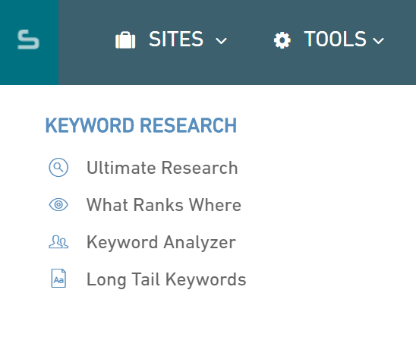The height and width of the screenshot is (353, 416).
Task: Click the Aa document icon for Long Tail Keywords
Action: pos(58,278)
